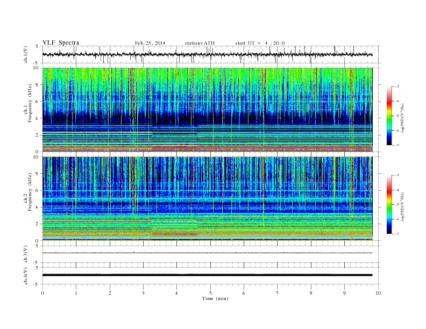Click the time axis tick label "2"

pos(110,293)
